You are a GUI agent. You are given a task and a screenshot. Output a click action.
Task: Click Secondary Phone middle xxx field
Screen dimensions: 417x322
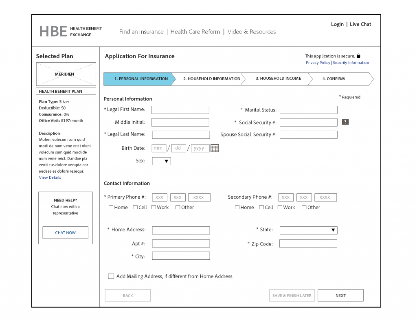click(x=304, y=197)
